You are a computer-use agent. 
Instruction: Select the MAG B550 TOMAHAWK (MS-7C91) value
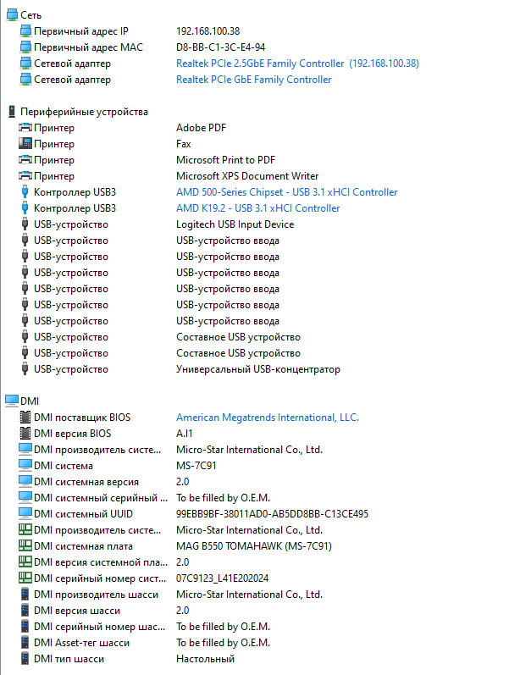tap(254, 546)
